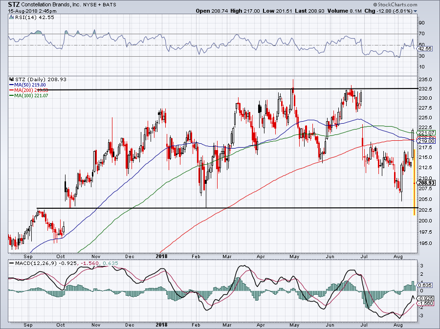Click the 'MA(100) 221.07' legend text
Image resolution: width=440 pixels, height=329 pixels.
point(31,95)
